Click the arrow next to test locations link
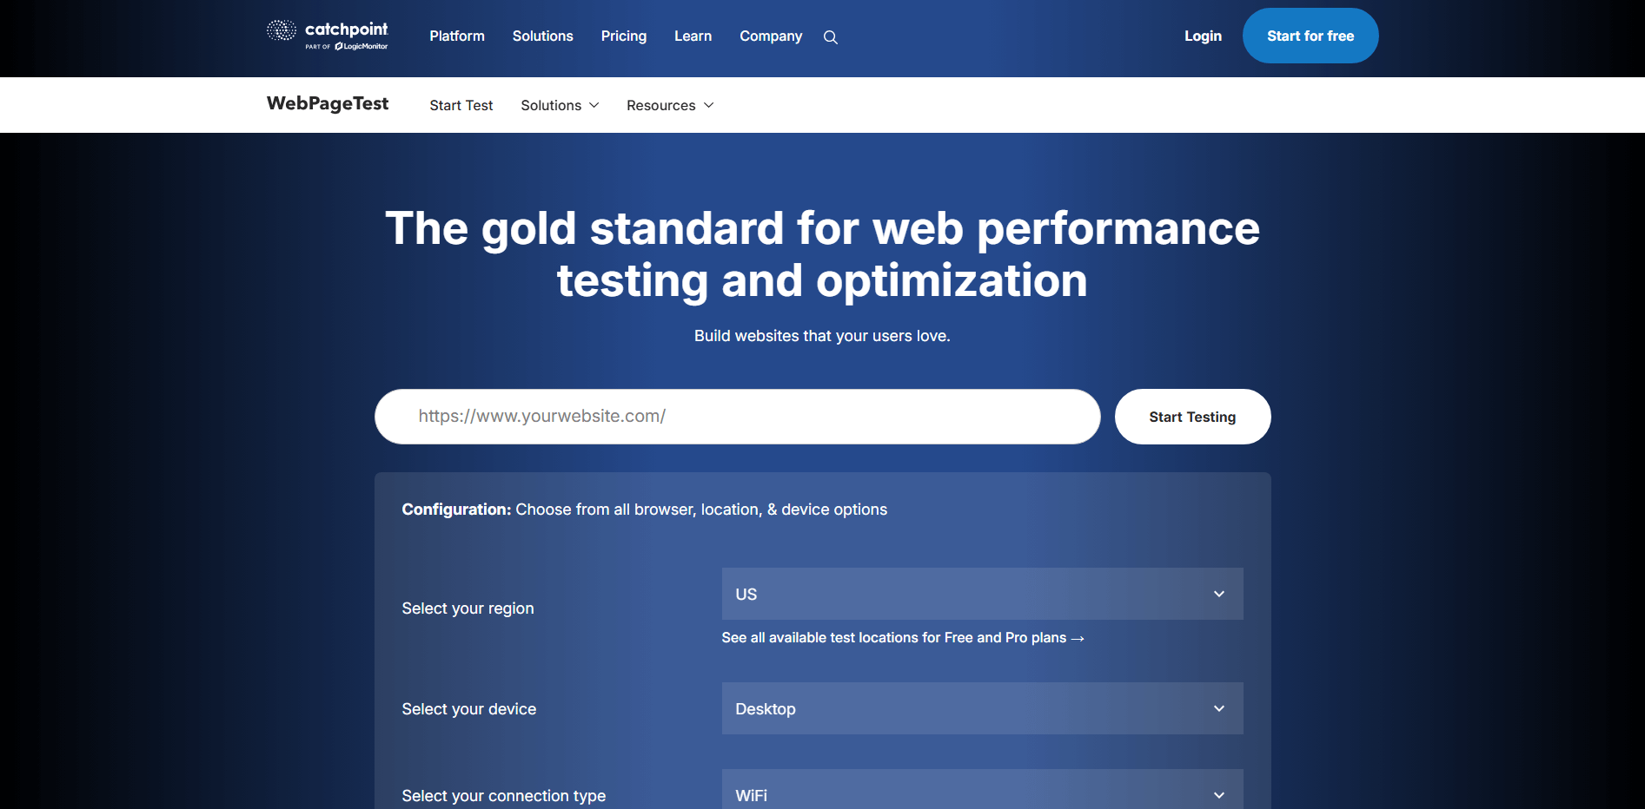Viewport: 1645px width, 809px height. click(x=1078, y=638)
